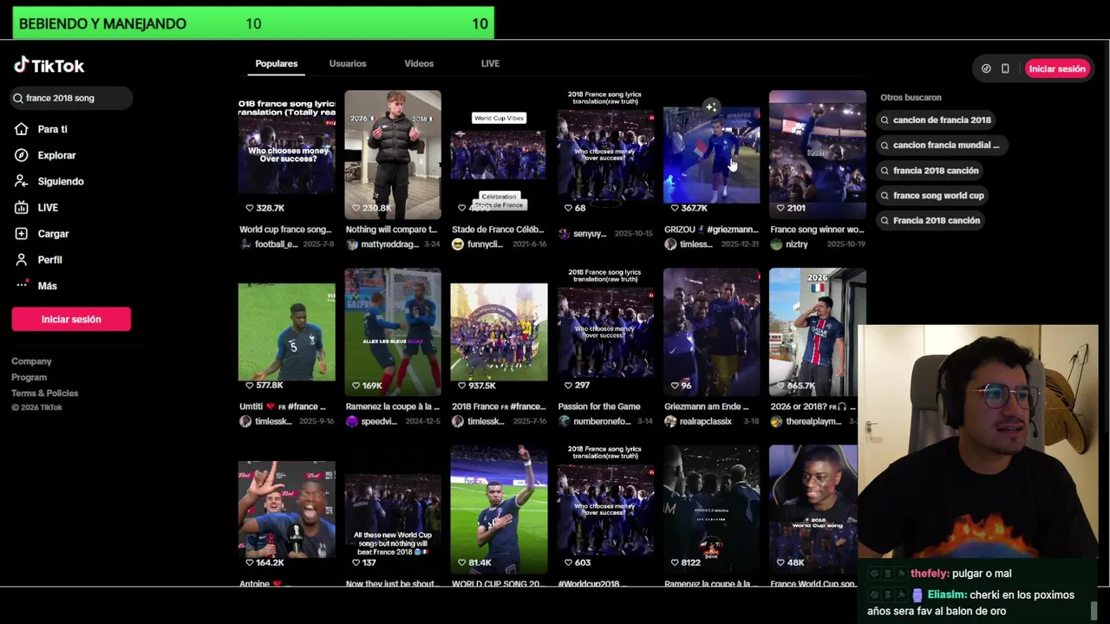The image size is (1110, 624).
Task: Select the Populares tab
Action: point(277,63)
